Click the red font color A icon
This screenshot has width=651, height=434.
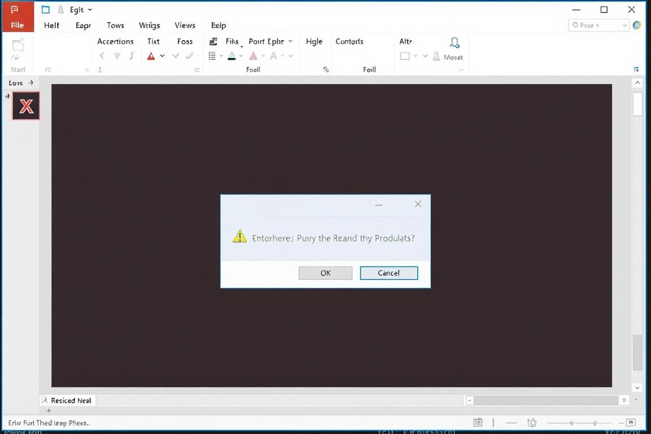coord(151,56)
